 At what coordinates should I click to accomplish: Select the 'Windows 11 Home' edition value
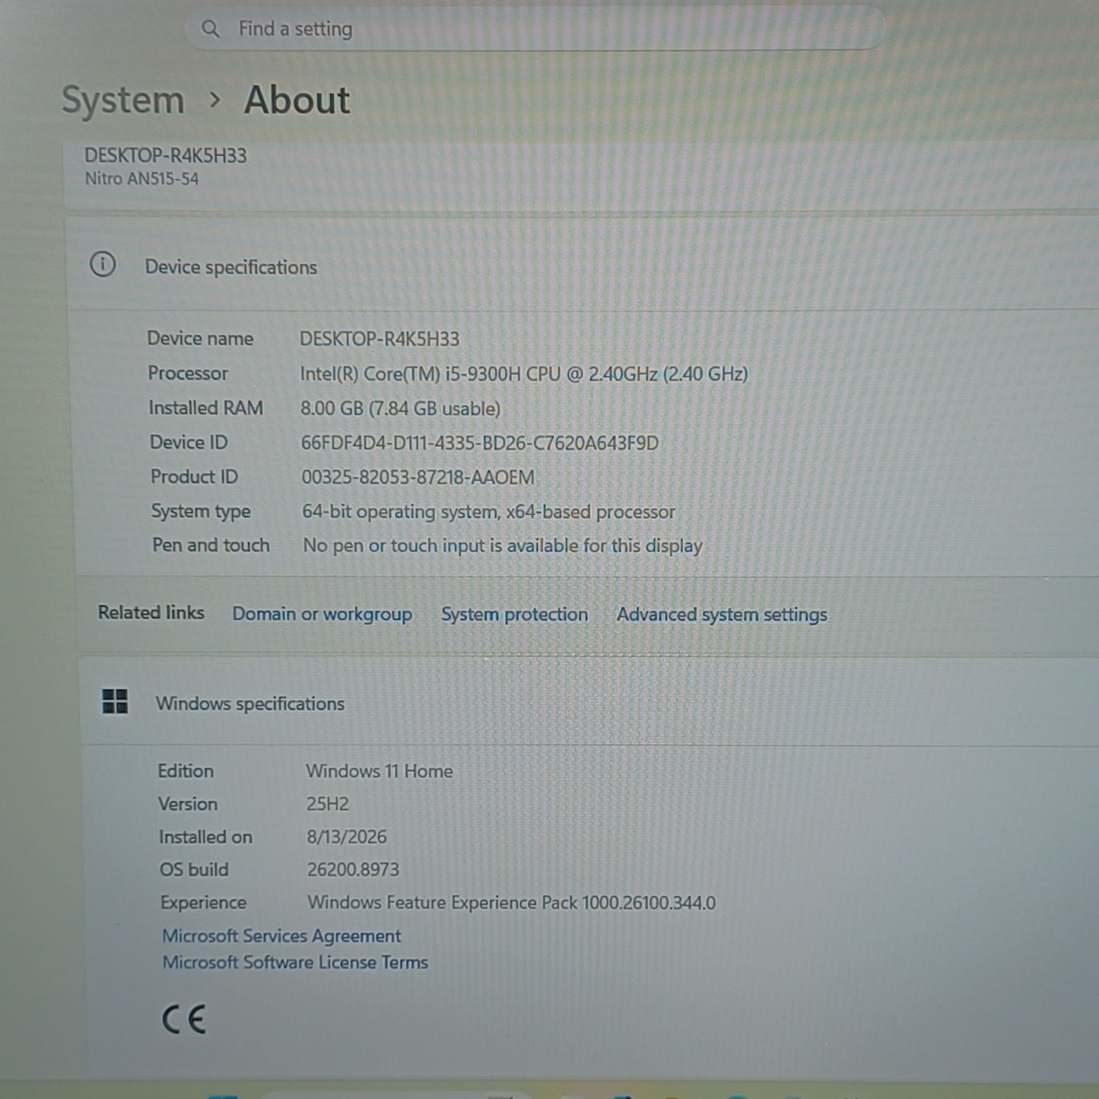tap(380, 771)
